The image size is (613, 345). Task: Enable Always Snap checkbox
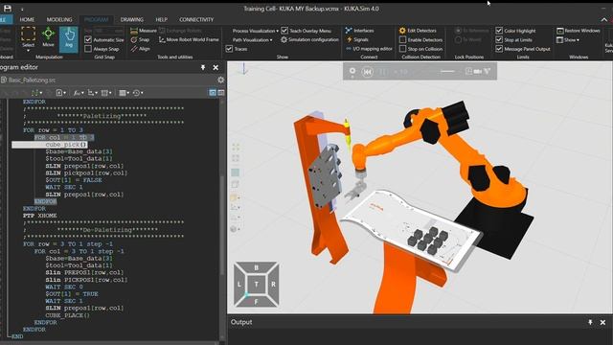88,49
